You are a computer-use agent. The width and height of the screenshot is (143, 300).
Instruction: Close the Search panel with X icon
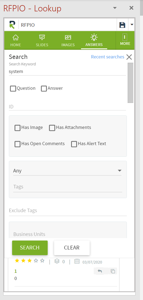tap(129, 57)
